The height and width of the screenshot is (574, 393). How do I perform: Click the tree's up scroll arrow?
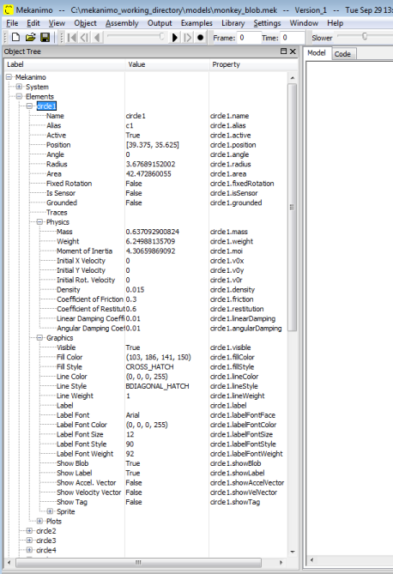293,78
